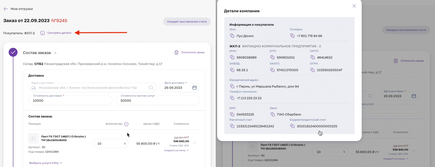Copy the Корреспондентский счет number
The width and height of the screenshot is (435, 167).
click(292, 126)
